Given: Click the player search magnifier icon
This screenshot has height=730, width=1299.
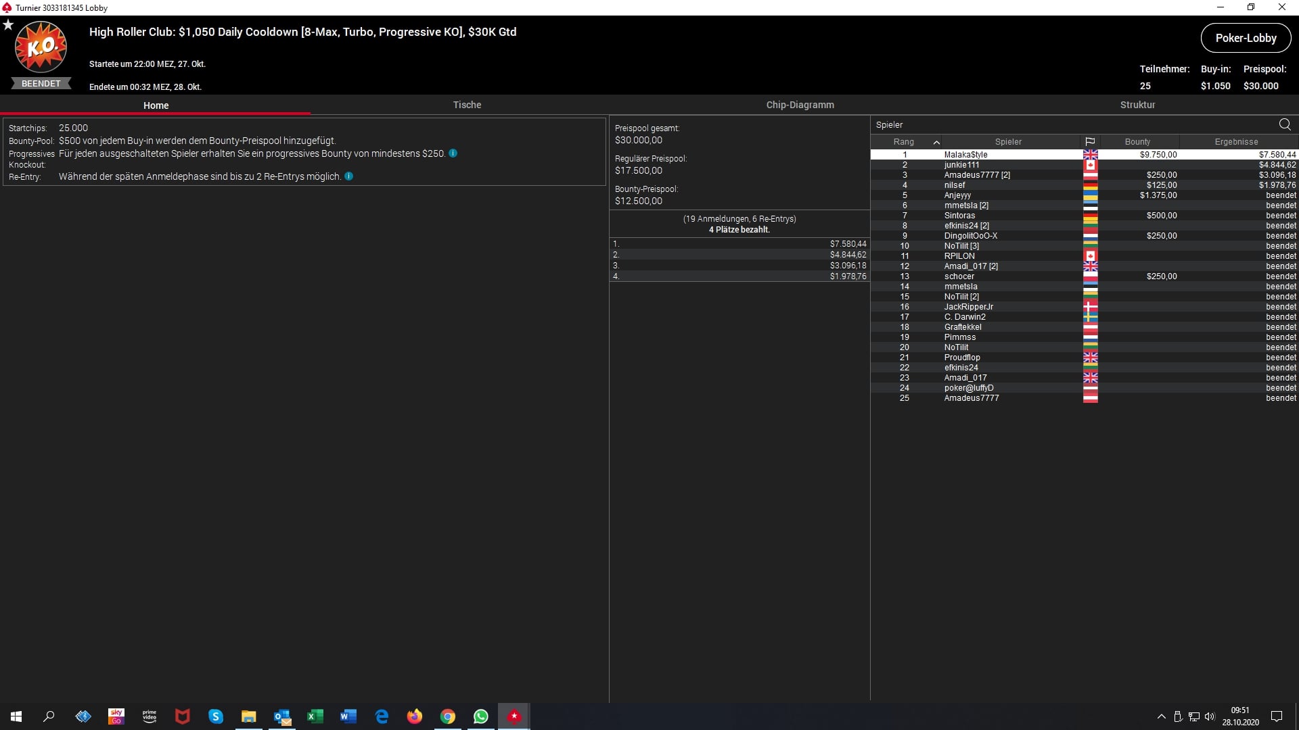Looking at the screenshot, I should (x=1284, y=124).
